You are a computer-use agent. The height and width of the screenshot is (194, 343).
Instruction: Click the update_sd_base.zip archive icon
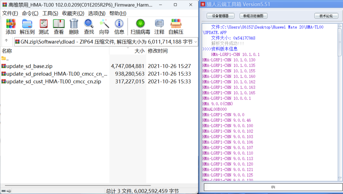point(3,66)
